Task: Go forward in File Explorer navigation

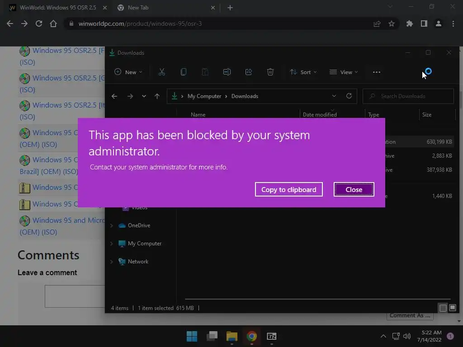Action: [130, 96]
